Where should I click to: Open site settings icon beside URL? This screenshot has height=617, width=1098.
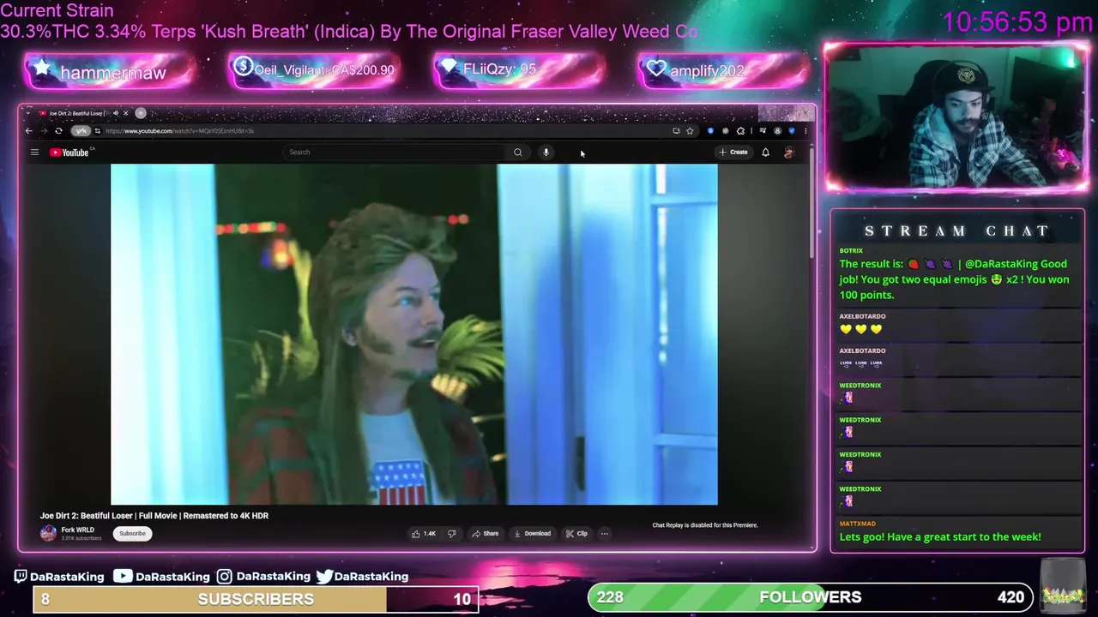click(x=98, y=131)
